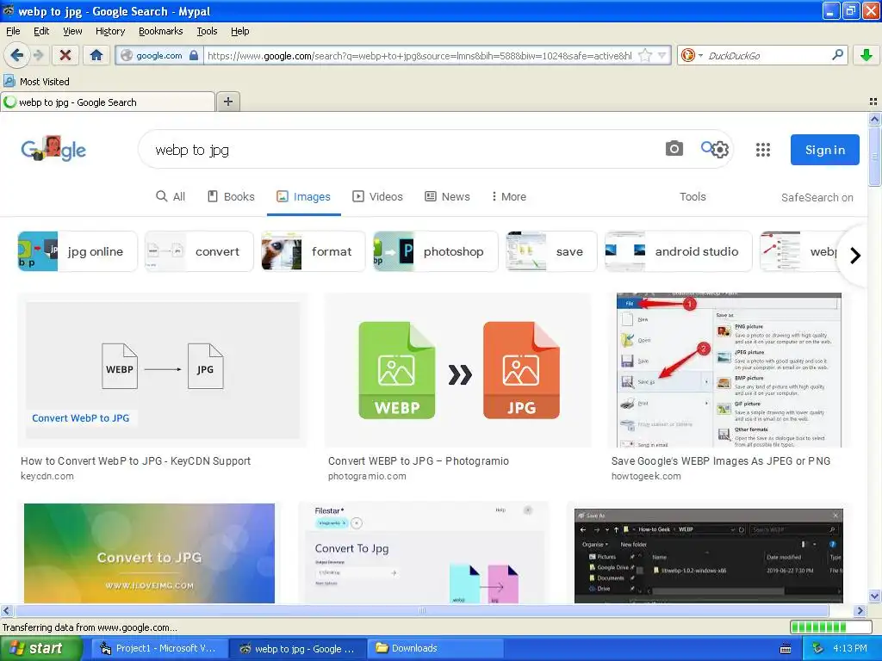Screen dimensions: 882x661
Task: Click the browser Forward arrow button
Action: coord(38,55)
